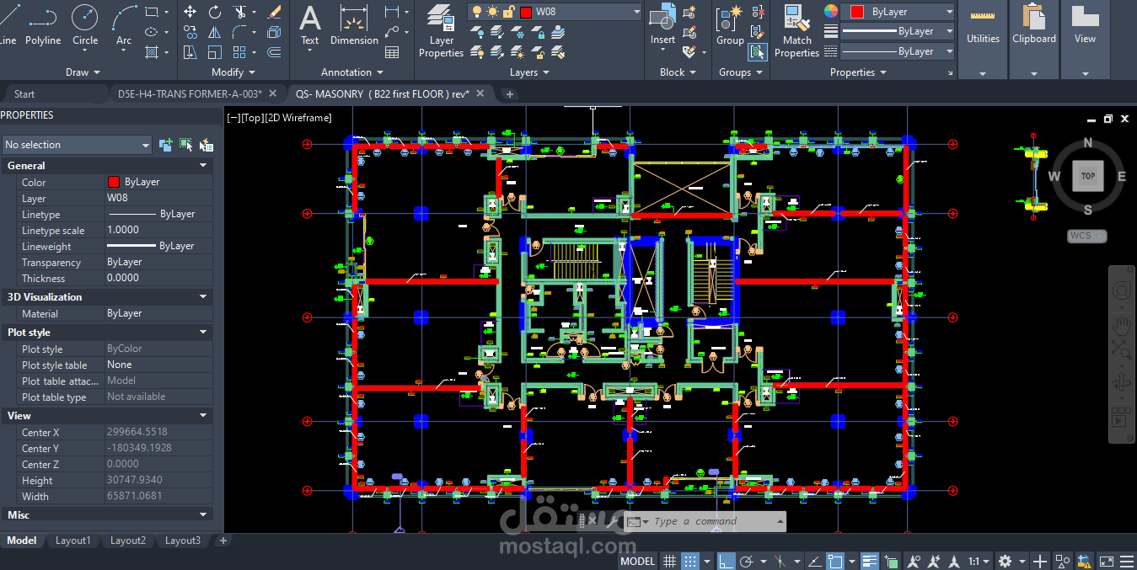Expand the Draw panel flyout
The width and height of the screenshot is (1137, 570).
[83, 72]
